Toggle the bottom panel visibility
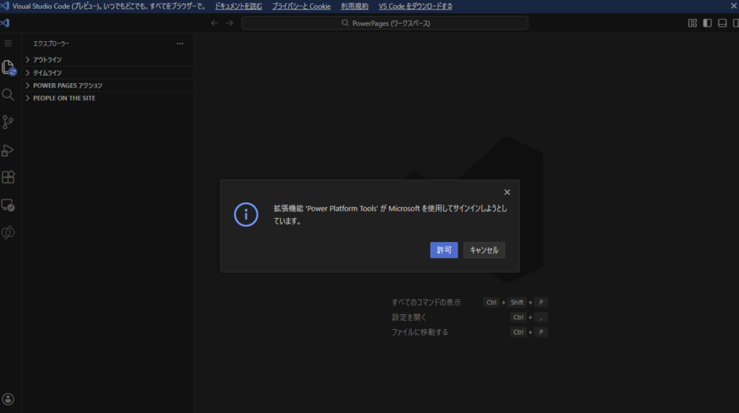Screen dimensions: 739x413 click(x=722, y=23)
